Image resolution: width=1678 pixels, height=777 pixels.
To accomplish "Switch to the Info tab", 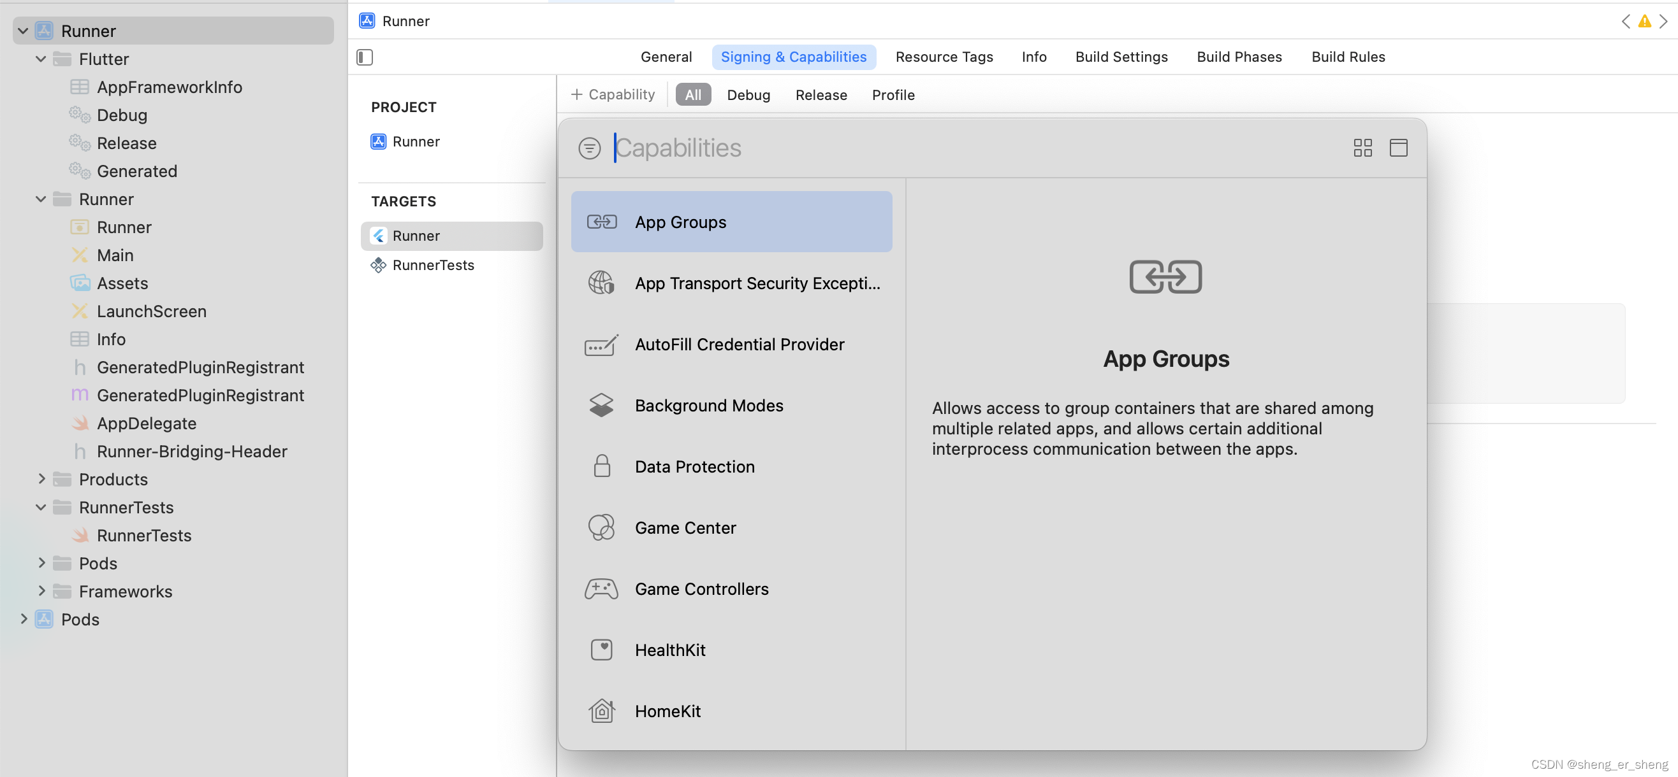I will [x=1034, y=57].
